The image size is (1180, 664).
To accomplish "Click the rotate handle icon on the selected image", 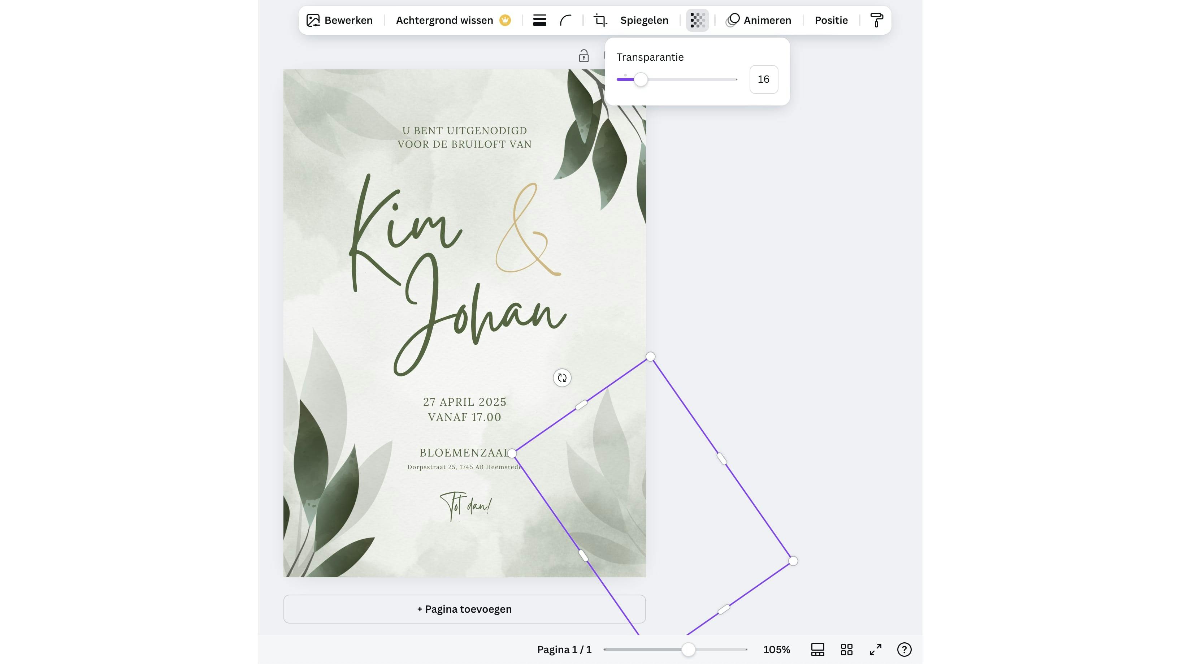I will pos(562,378).
